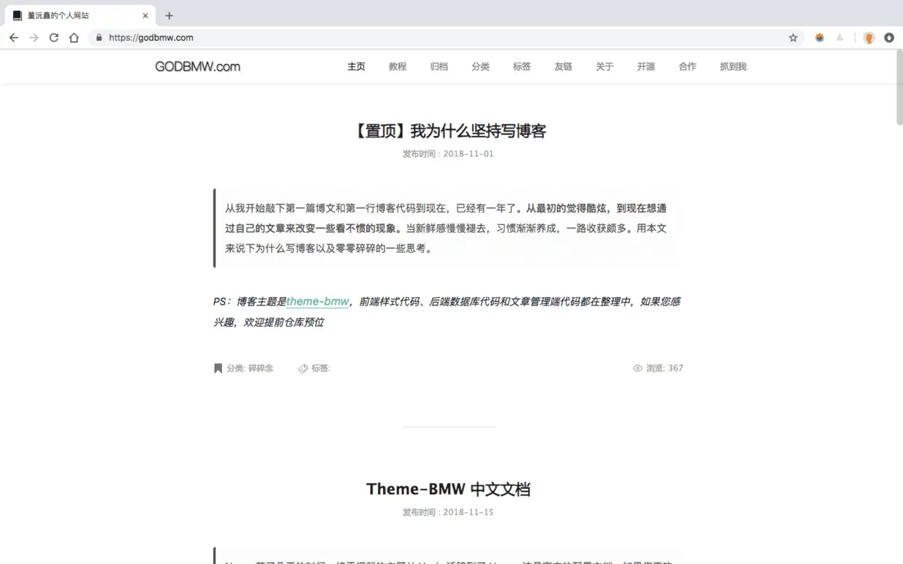The width and height of the screenshot is (903, 564).
Task: Open the 碎碎念 category link
Action: 261,368
